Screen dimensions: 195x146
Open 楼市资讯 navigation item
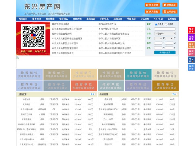(x=37, y=19)
